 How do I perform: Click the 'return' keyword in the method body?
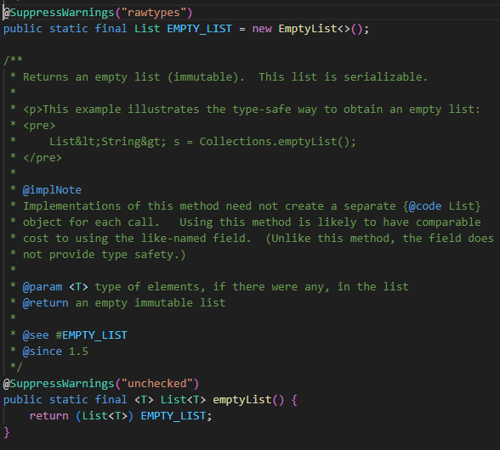[x=48, y=415]
